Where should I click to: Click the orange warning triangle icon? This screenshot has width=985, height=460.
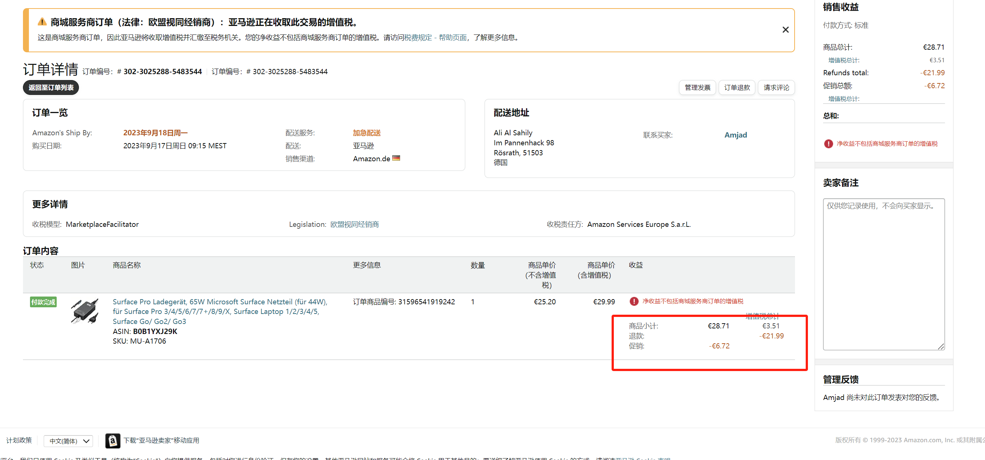click(42, 22)
